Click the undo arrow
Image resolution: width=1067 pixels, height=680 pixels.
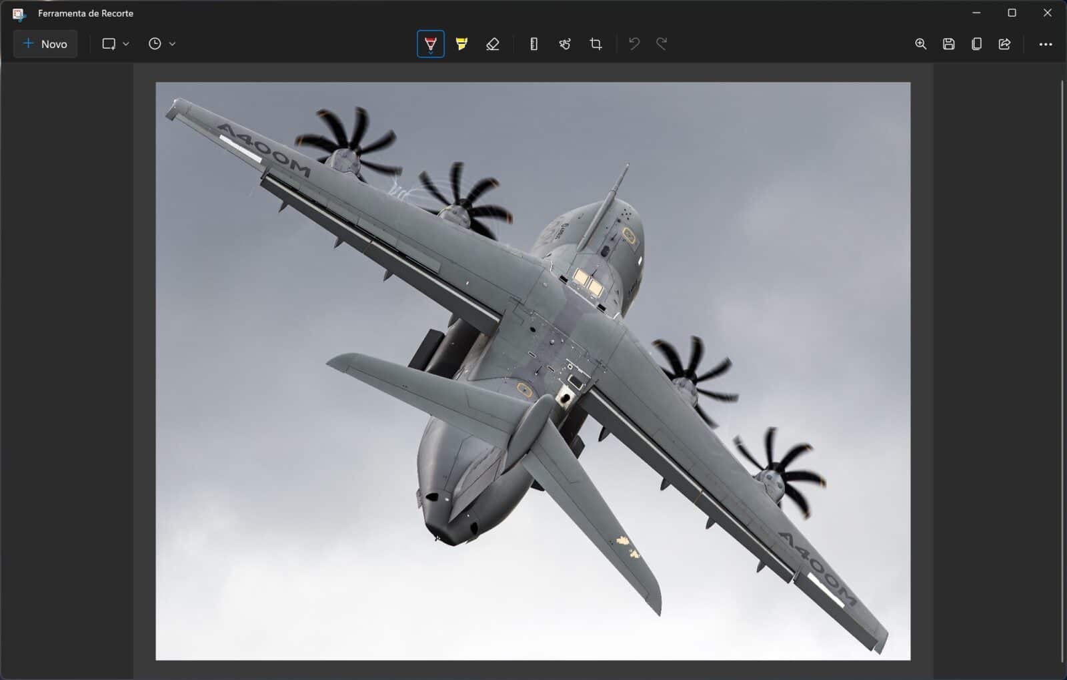click(x=634, y=44)
